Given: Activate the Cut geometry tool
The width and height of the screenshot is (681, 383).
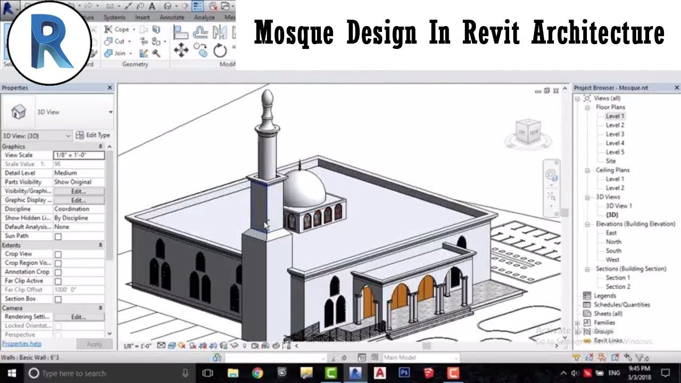Looking at the screenshot, I should (x=119, y=41).
